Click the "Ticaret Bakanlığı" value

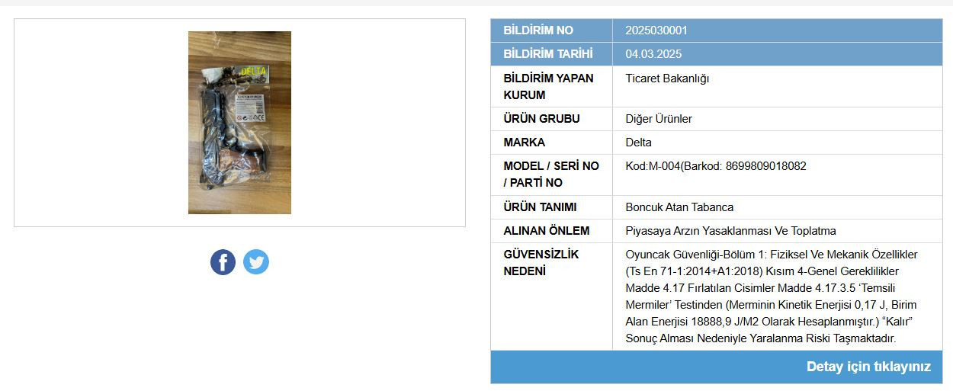click(x=667, y=79)
